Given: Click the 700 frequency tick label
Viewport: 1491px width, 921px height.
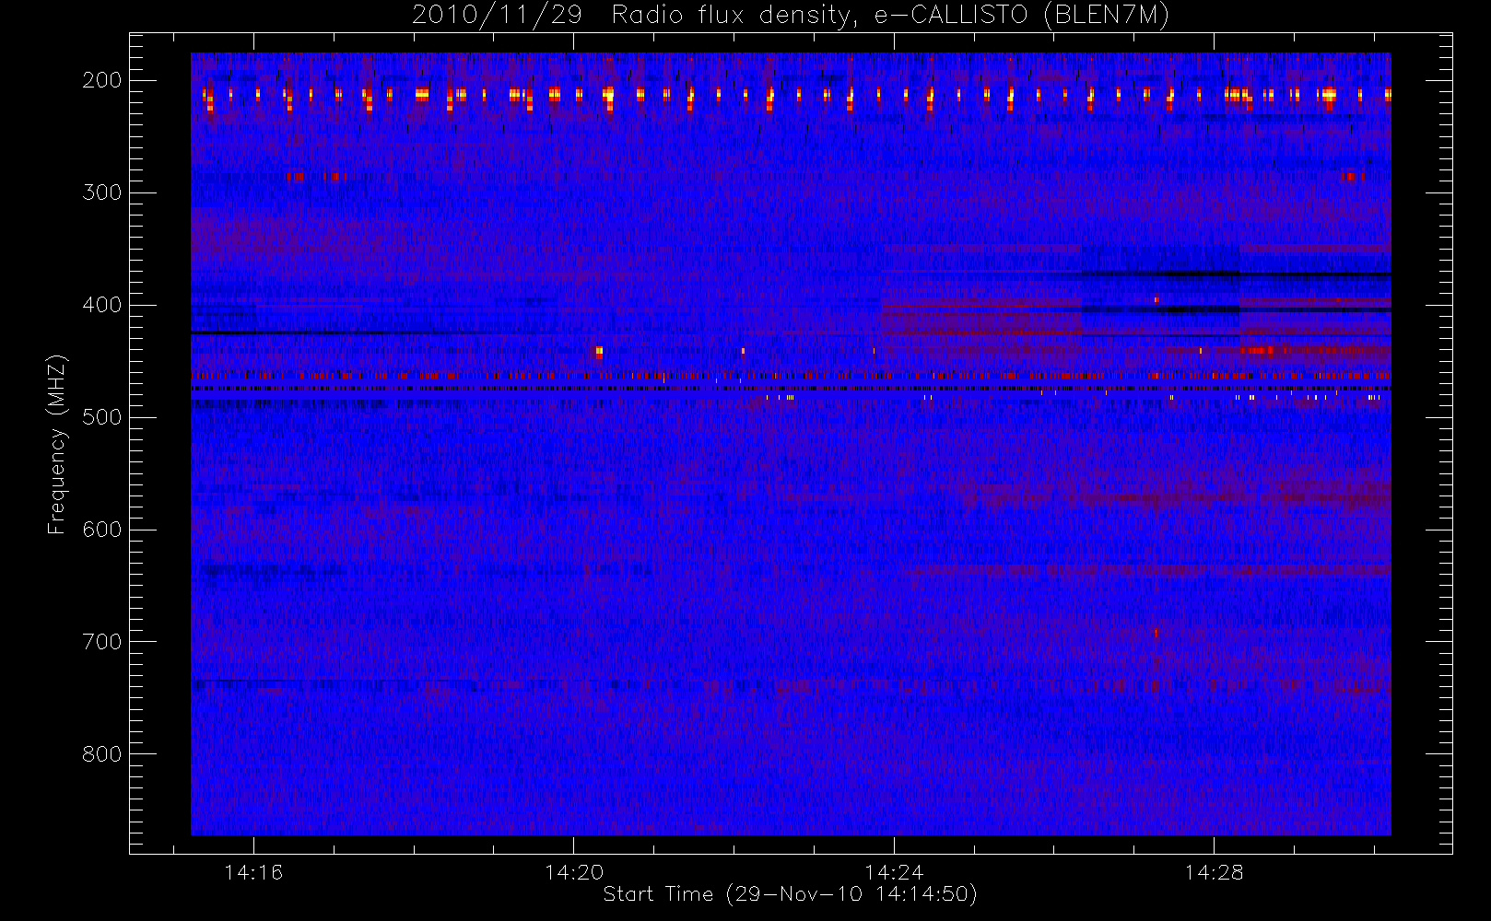Looking at the screenshot, I should point(102,642).
